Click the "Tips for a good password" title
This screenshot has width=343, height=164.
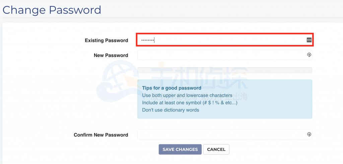pos(171,88)
